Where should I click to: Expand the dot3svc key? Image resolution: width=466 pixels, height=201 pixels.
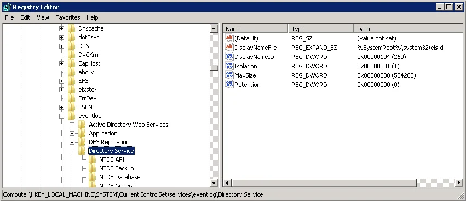tap(61, 37)
